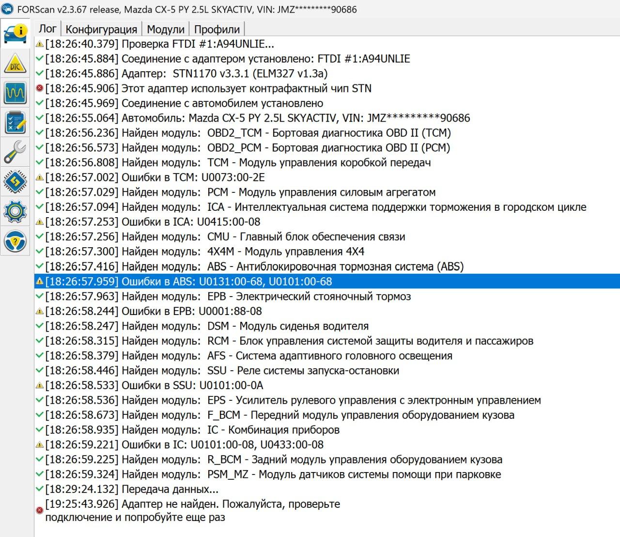Switch to the Лог tab
Viewport: 620px width, 537px height.
coord(47,29)
